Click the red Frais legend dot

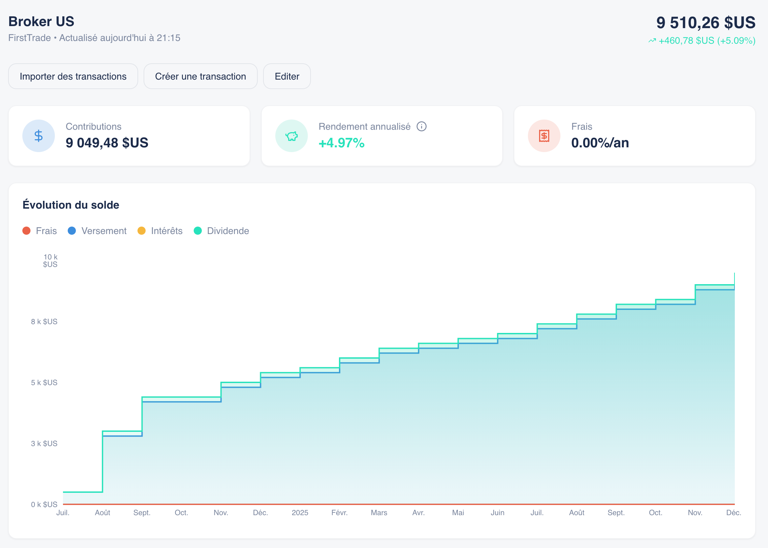click(26, 231)
